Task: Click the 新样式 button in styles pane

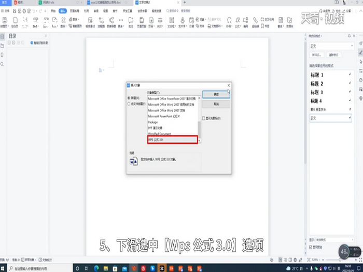Action: [316, 55]
